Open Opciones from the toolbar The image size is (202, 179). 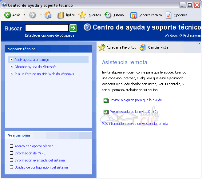coord(168,15)
